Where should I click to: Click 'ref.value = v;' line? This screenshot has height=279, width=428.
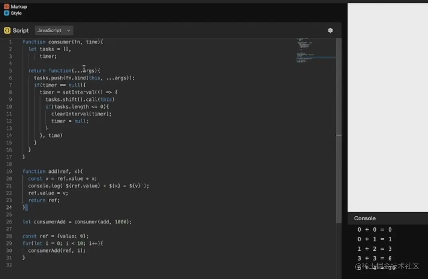click(x=48, y=193)
